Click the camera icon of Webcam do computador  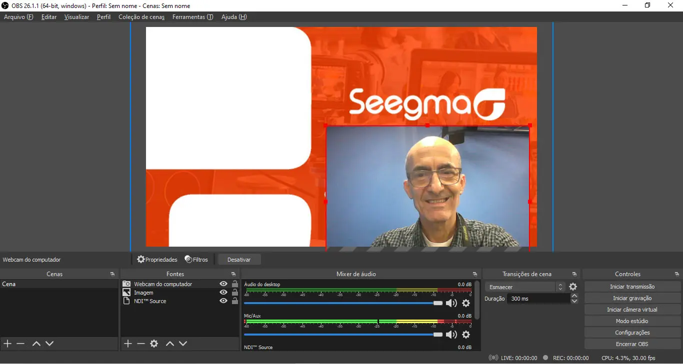click(x=126, y=284)
